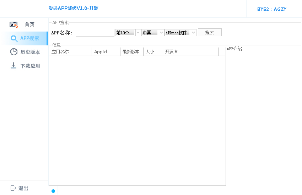Click the clock history icon
Screen dimensions: 302x195
14,52
